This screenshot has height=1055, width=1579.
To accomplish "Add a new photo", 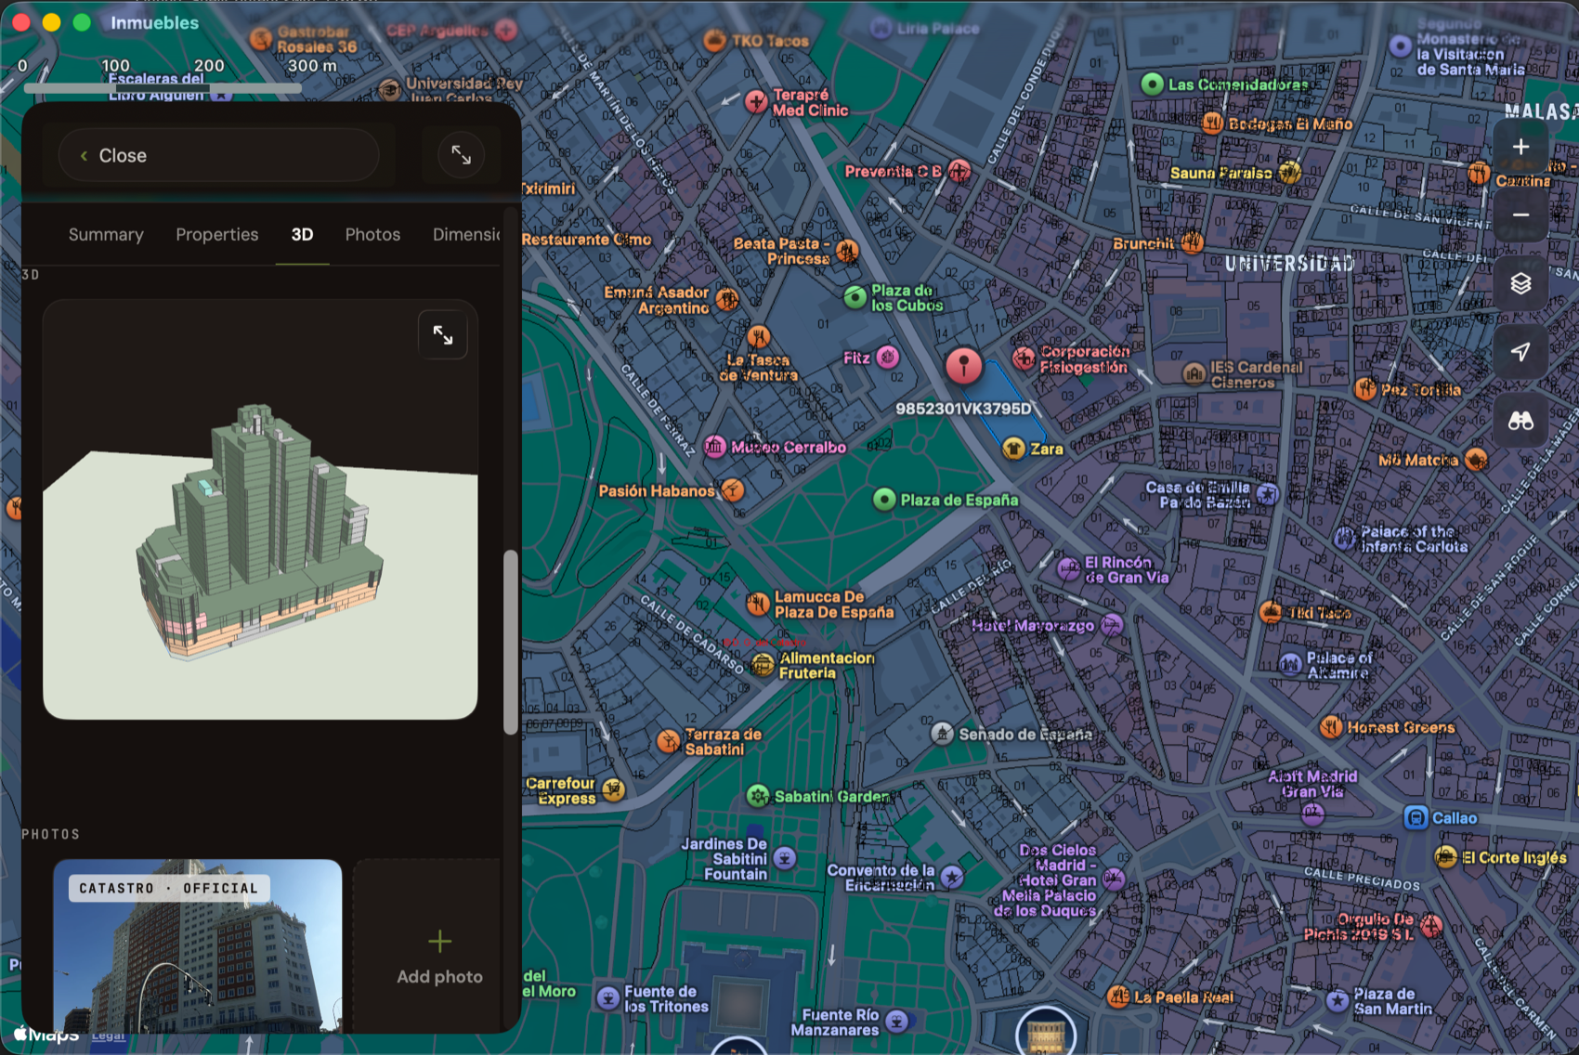I will [439, 957].
